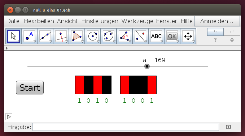The width and height of the screenshot is (245, 136).
Task: Choose the Ellipse tool
Action: [x=109, y=36]
